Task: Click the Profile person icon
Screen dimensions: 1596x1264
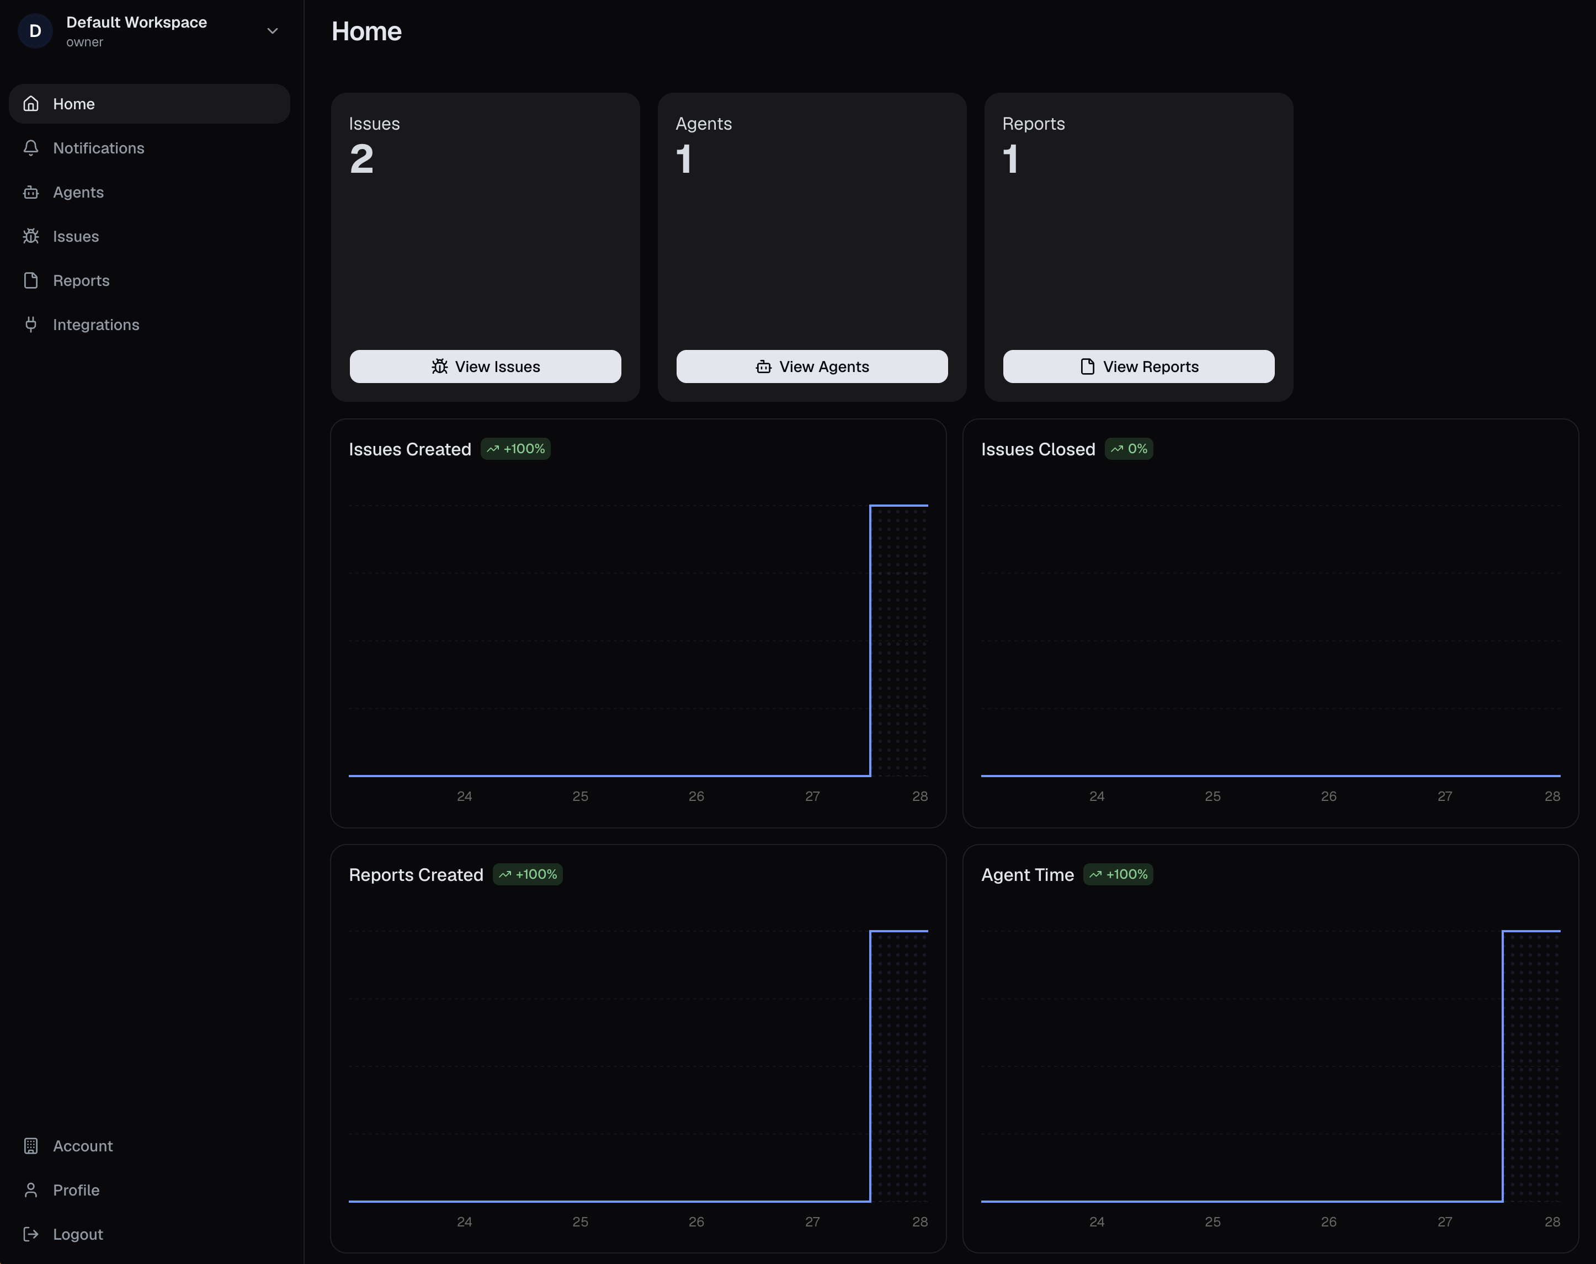Action: 30,1190
